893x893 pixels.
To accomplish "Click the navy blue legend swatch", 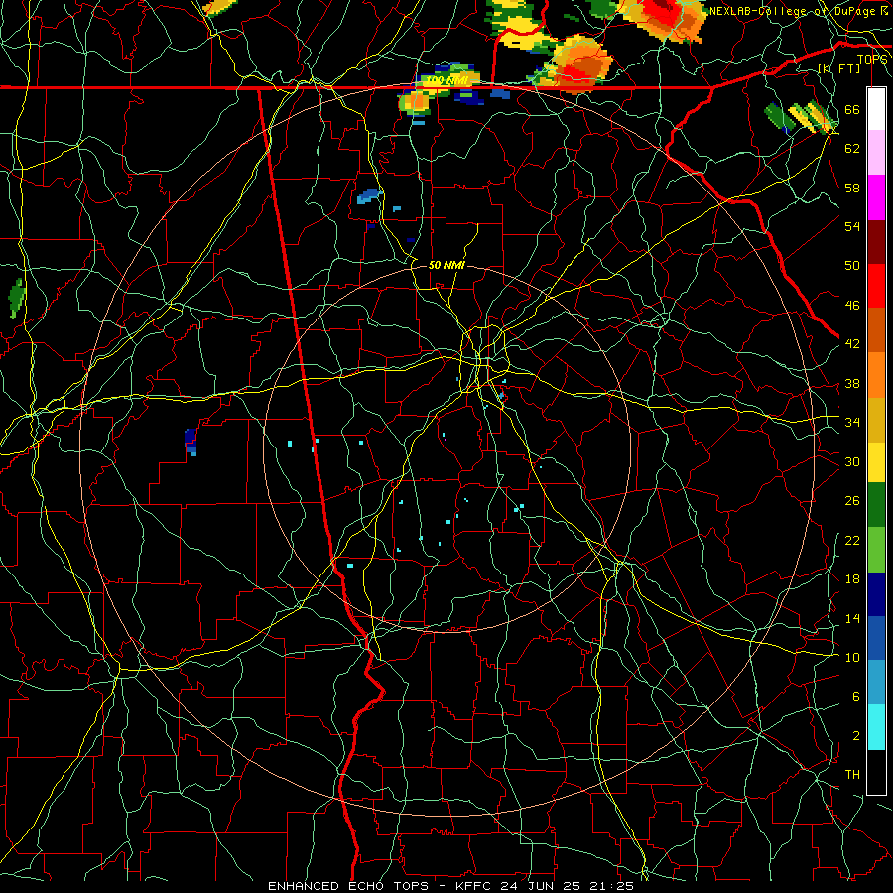I will point(876,594).
